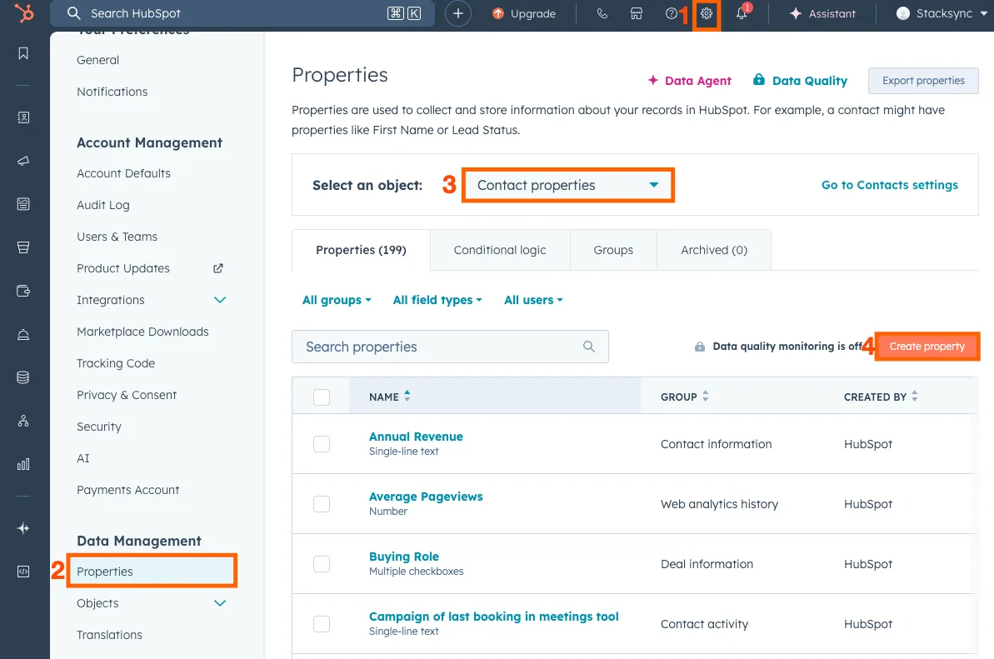Image resolution: width=994 pixels, height=659 pixels.
Task: Open the Annual Revenue property
Action: point(416,437)
